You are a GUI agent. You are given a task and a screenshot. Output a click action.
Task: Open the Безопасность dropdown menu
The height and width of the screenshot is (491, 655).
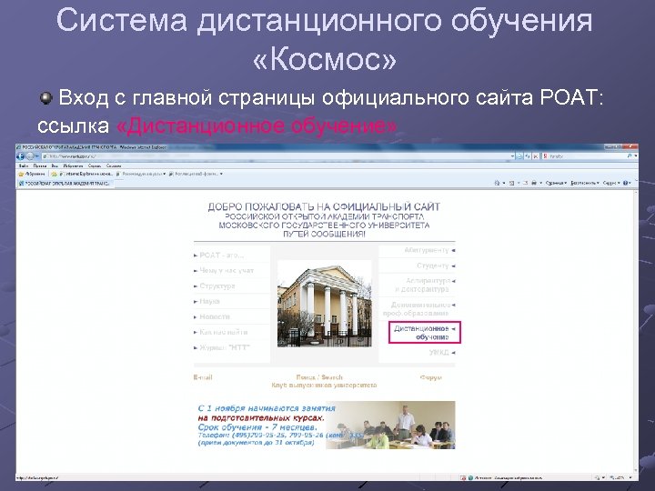(x=585, y=183)
